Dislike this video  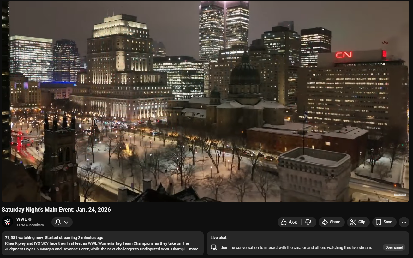click(308, 222)
